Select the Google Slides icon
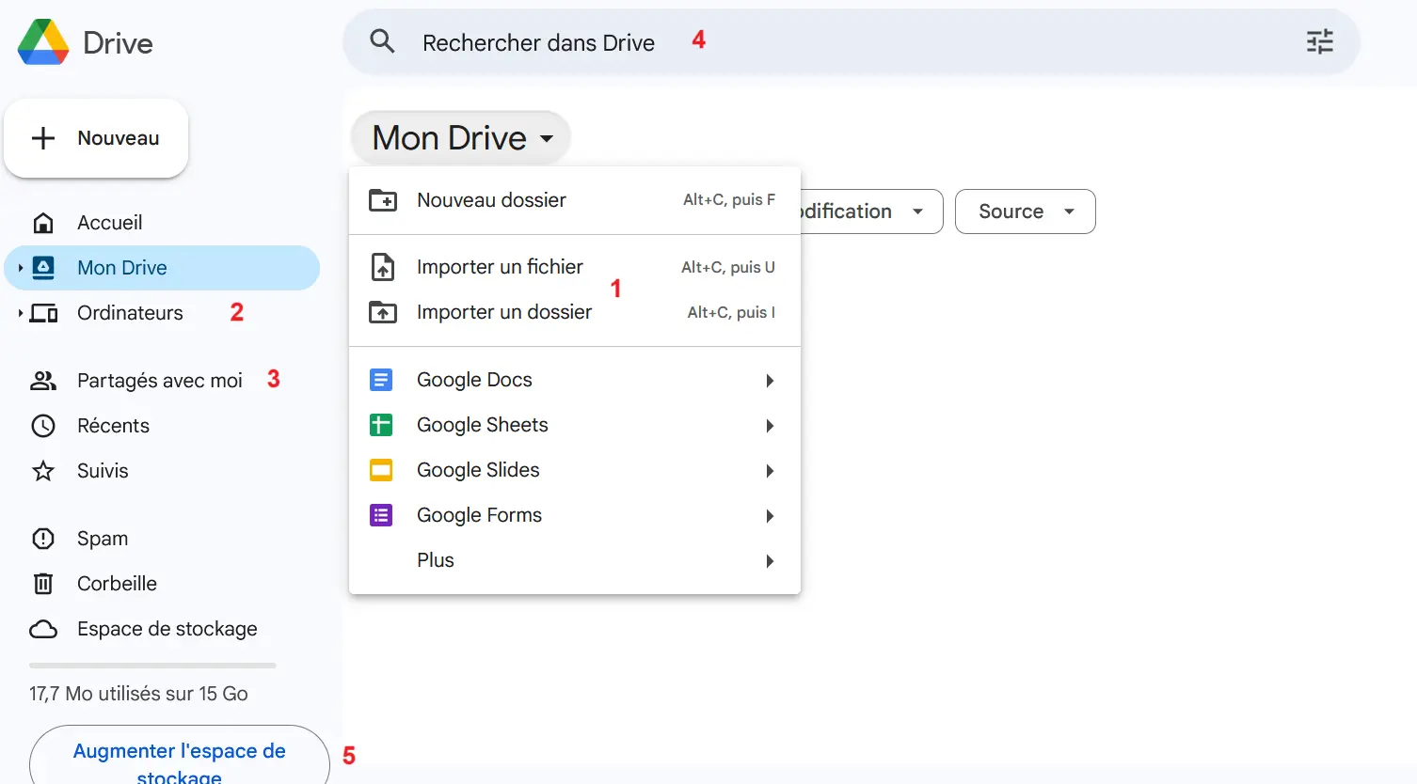1417x784 pixels. pos(381,469)
